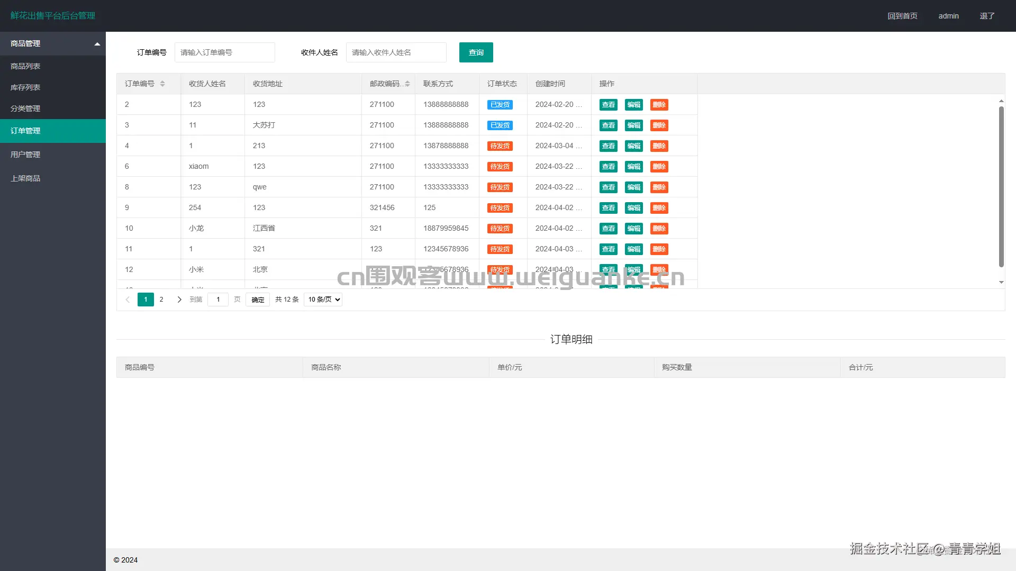Viewport: 1016px width, 571px height.
Task: Click postal code 321456 in order 9
Action: [x=382, y=207]
